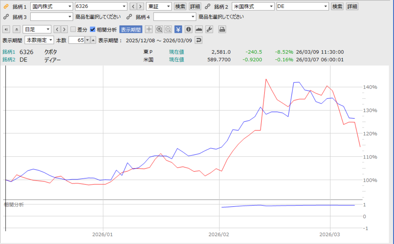Increase 本数 with the up stepper arrow
394x244 pixels.
tap(93, 40)
